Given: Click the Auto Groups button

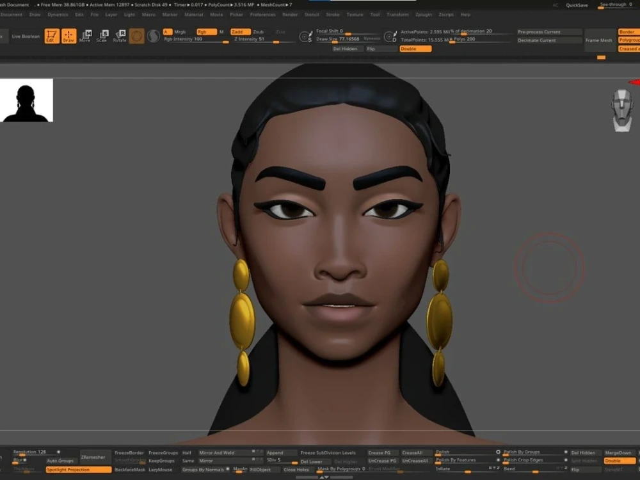Looking at the screenshot, I should [60, 461].
